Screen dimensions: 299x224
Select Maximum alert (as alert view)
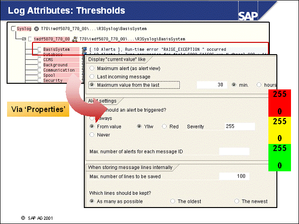[x=92, y=68]
